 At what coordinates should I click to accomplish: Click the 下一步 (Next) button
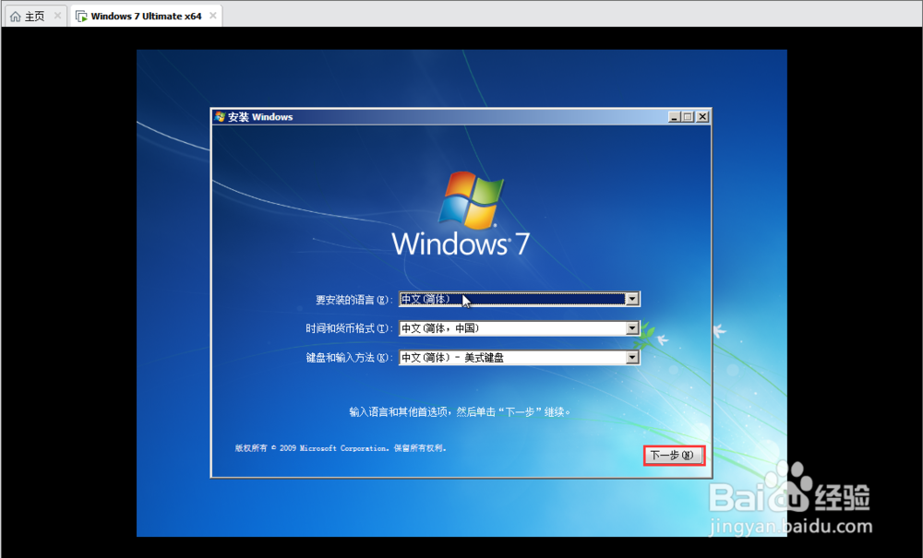tap(674, 455)
